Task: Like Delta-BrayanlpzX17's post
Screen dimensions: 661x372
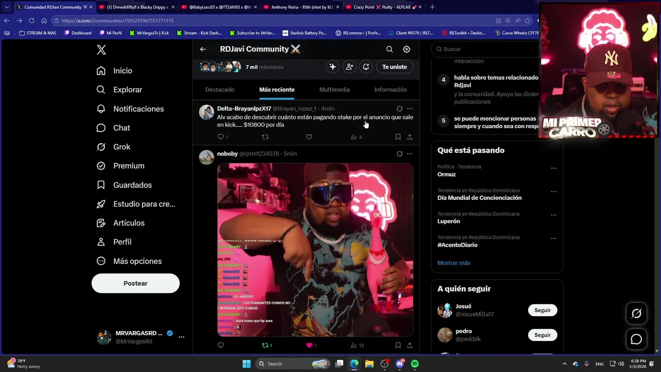Action: (309, 137)
